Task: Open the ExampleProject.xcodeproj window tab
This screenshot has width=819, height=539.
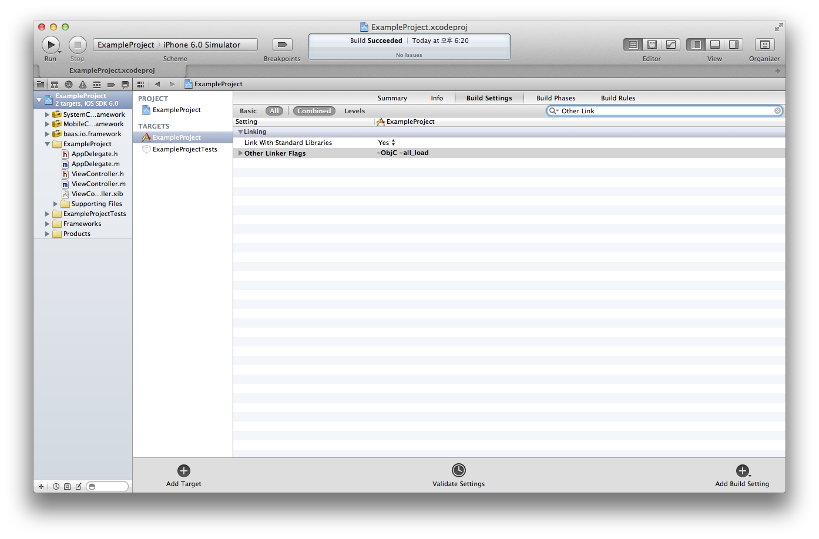Action: 112,70
